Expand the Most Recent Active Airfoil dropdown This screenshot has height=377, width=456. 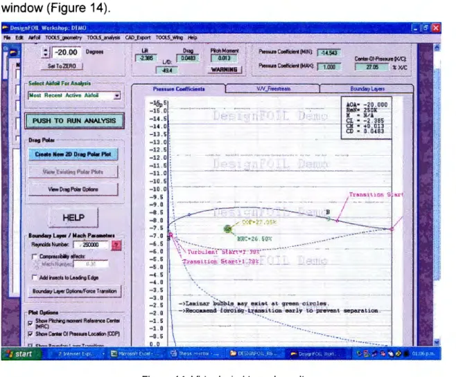pyautogui.click(x=117, y=95)
